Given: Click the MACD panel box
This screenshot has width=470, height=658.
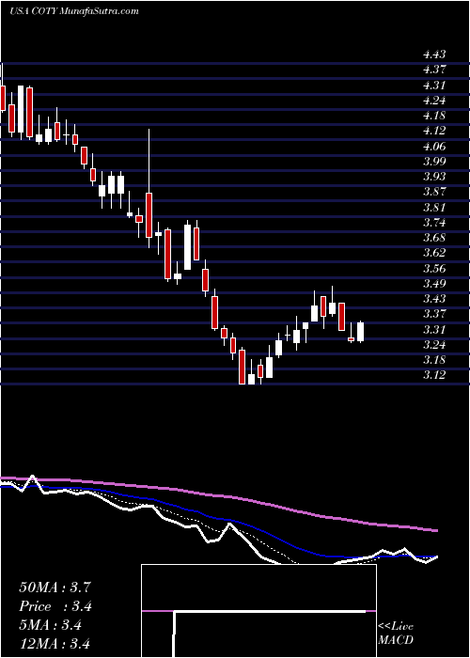Looking at the screenshot, I should click(258, 611).
